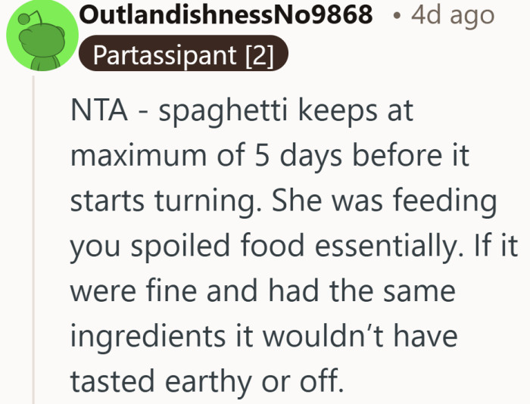Click the line "were fine and had the same"

pyautogui.click(x=263, y=292)
